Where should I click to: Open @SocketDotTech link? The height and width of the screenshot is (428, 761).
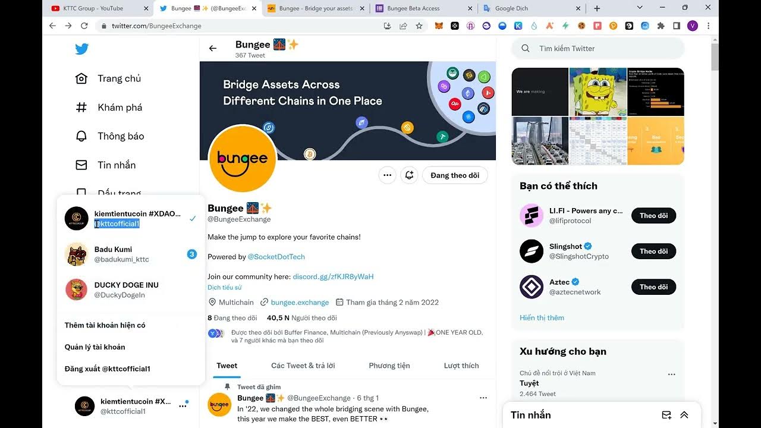(276, 257)
